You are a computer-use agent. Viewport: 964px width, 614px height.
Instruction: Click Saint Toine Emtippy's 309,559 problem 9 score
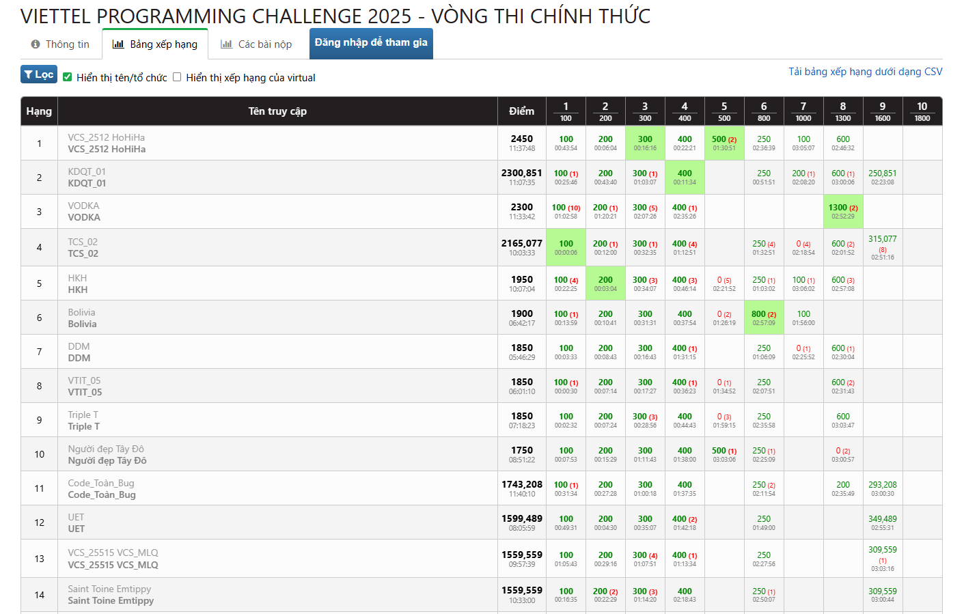[883, 595]
